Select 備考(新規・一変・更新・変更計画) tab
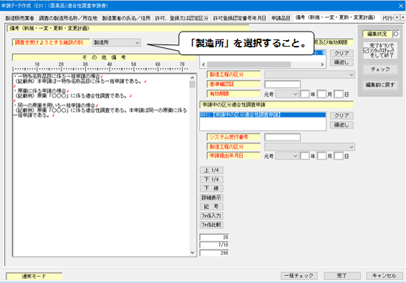The image size is (406, 283). point(336,17)
